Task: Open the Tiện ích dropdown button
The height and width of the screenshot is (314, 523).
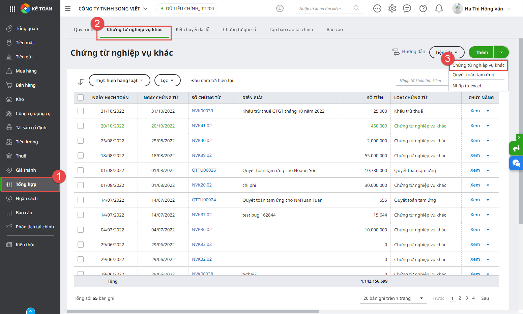Action: [447, 52]
